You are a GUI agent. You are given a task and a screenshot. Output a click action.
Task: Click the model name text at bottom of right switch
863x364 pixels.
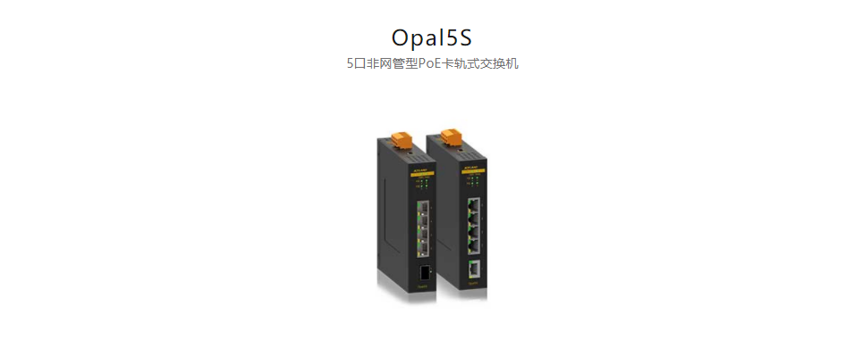coord(473,284)
